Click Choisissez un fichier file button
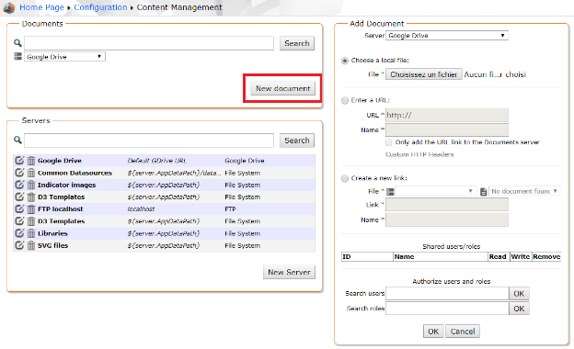Viewport: 574px width, 349px height. (423, 74)
